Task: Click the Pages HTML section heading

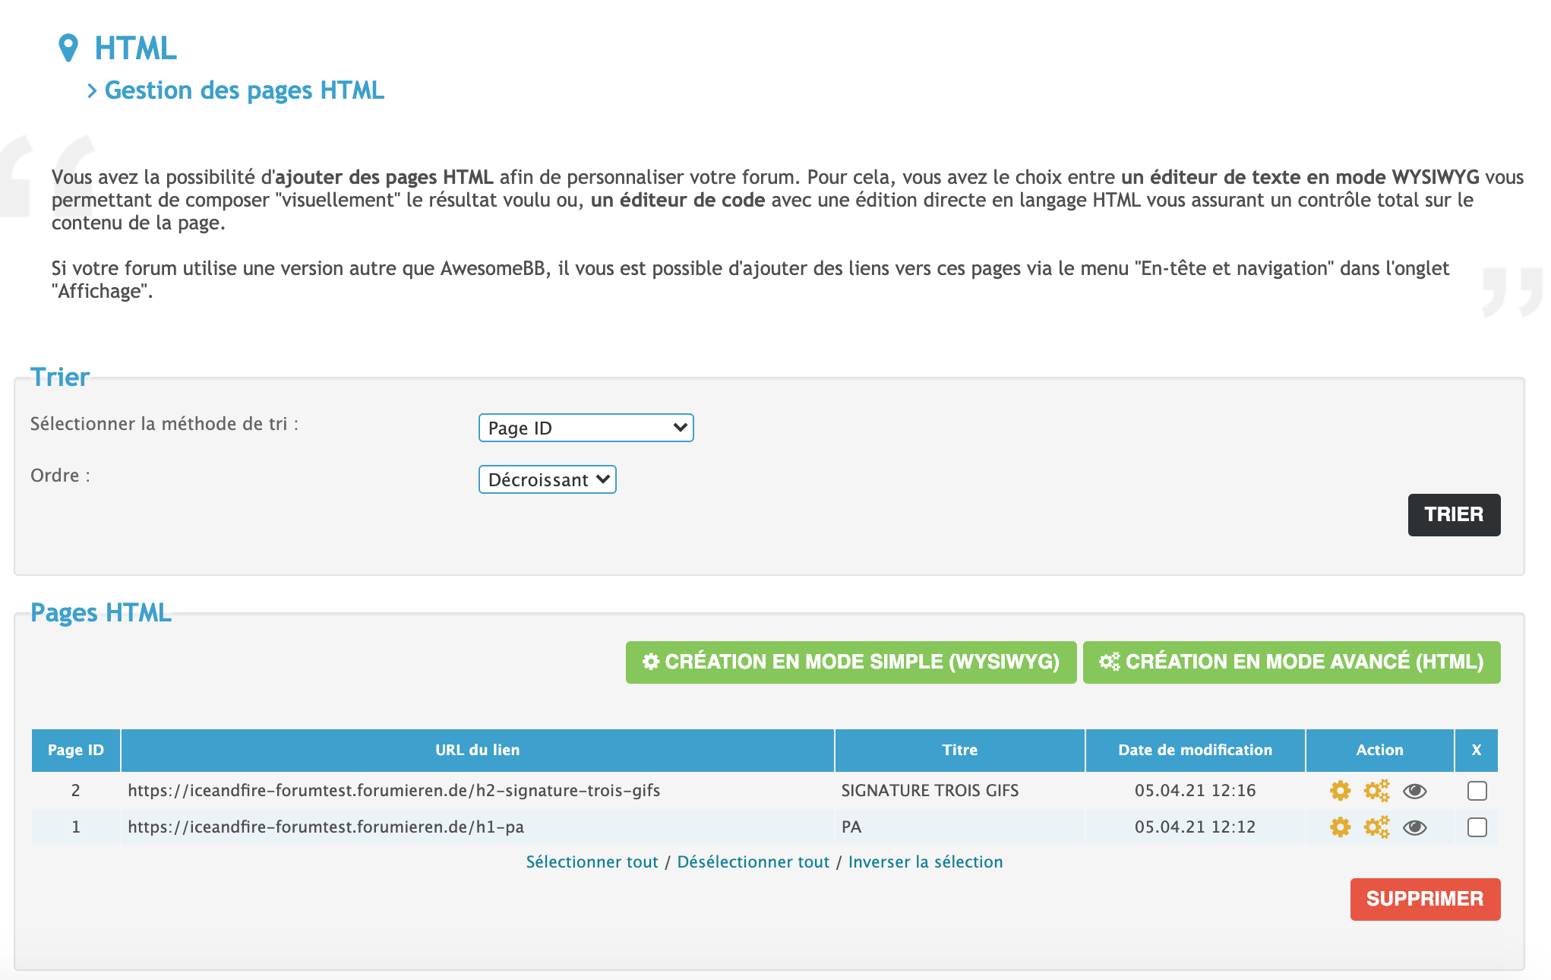Action: 101,613
